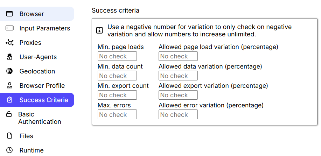Select Allowed error variation percentage input
Screen dimensions: 321x156
click(x=178, y=115)
